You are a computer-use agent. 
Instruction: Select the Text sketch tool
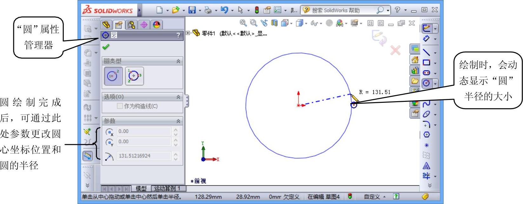click(x=426, y=166)
